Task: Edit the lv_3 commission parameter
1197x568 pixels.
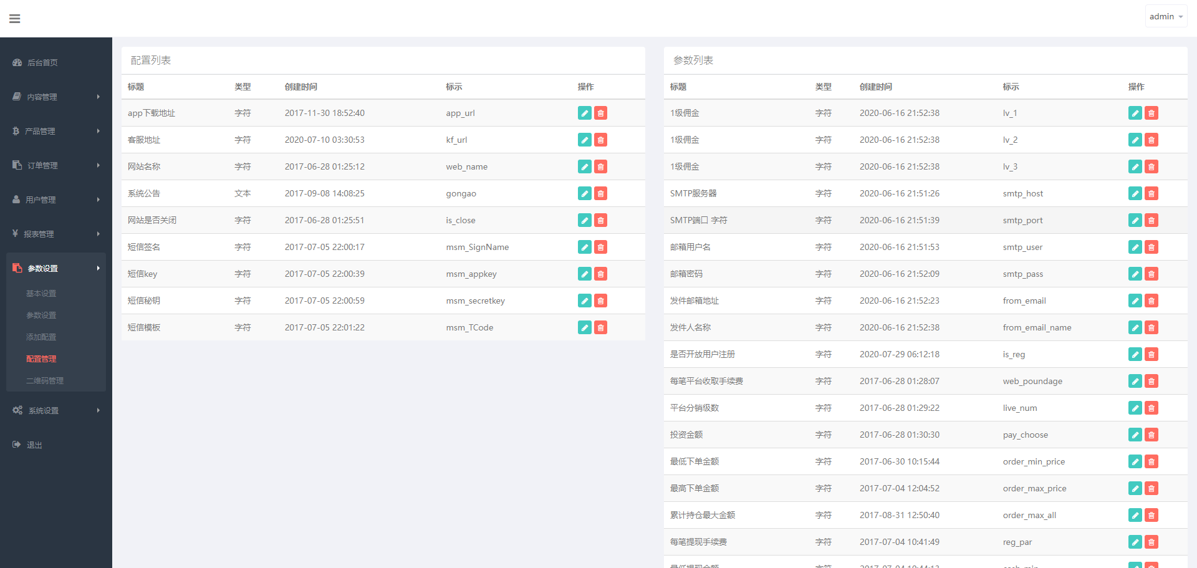Action: (1135, 166)
